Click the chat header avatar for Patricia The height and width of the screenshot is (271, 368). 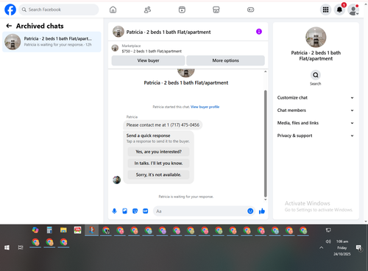tap(118, 32)
